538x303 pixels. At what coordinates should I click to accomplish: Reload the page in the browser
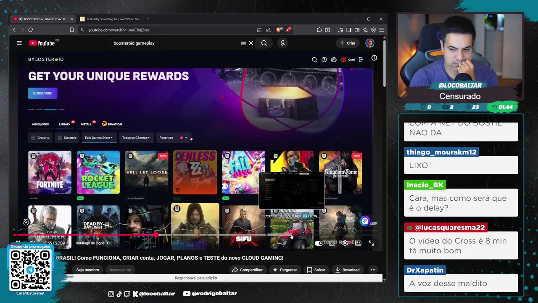[x=31, y=30]
